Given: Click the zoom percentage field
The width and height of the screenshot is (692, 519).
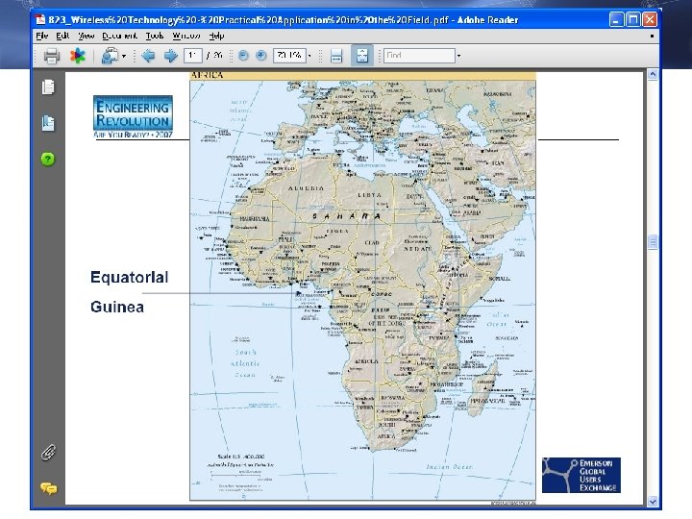Looking at the screenshot, I should [289, 56].
